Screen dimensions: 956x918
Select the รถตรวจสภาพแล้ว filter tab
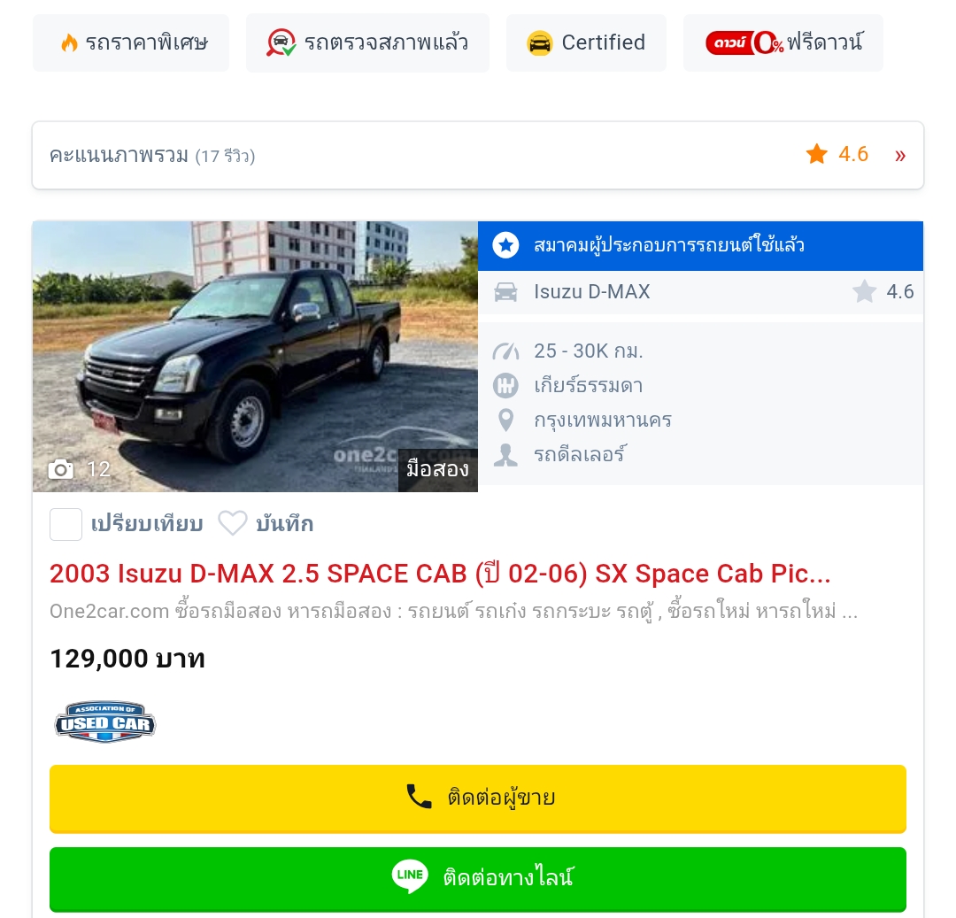click(367, 42)
